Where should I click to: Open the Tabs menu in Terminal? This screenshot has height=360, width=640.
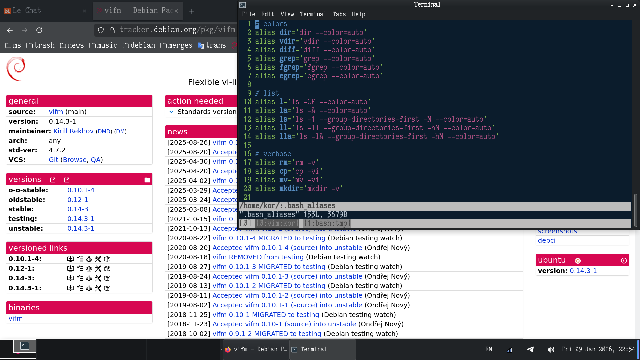339,14
